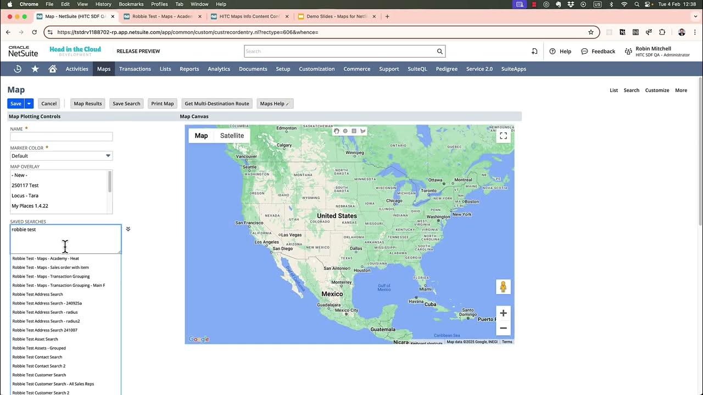This screenshot has width=703, height=395.
Task: Click the favorites star in the navigation bar
Action: (x=35, y=69)
